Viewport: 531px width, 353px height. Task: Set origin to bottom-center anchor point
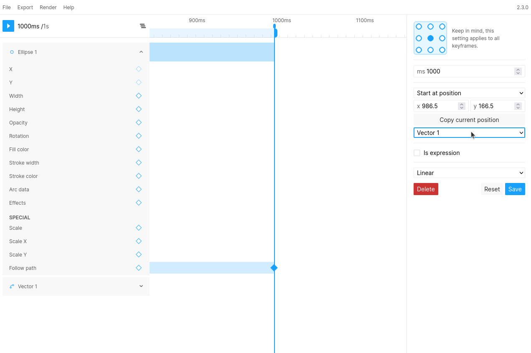(x=430, y=50)
